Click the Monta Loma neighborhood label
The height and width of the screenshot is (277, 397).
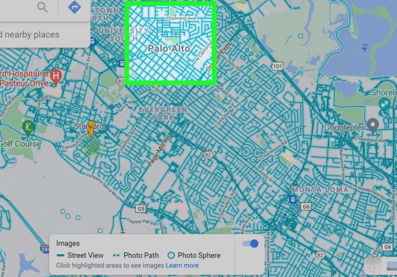click(x=320, y=189)
